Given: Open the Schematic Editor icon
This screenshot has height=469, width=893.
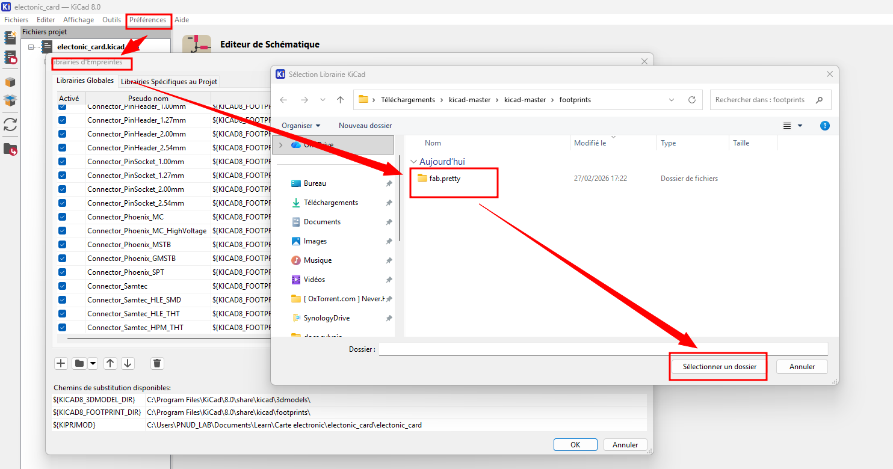Looking at the screenshot, I should [197, 44].
